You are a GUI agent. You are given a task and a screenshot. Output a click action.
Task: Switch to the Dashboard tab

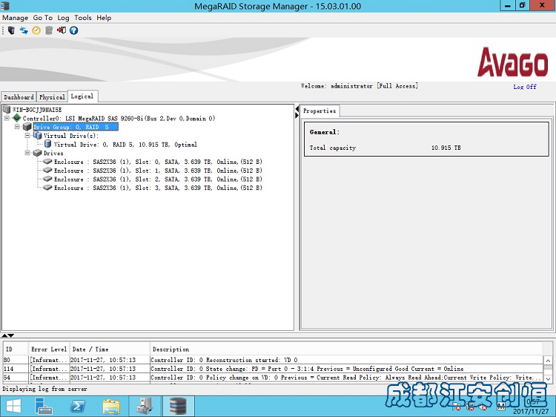tap(19, 97)
